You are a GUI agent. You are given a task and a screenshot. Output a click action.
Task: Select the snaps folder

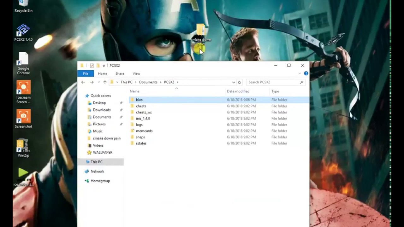click(140, 137)
